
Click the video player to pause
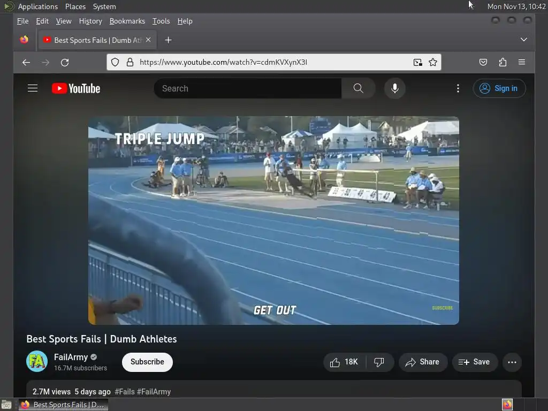[x=273, y=220]
